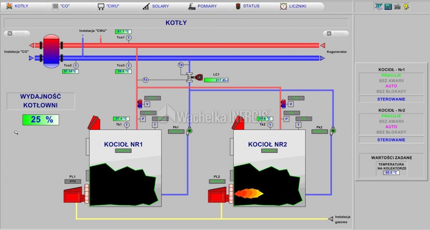Click the Tk1 temperature sensor symbol

(126, 125)
